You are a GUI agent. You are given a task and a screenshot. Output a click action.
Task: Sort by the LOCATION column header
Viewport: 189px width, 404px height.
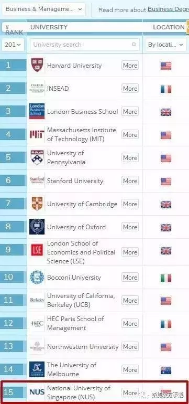pyautogui.click(x=169, y=27)
